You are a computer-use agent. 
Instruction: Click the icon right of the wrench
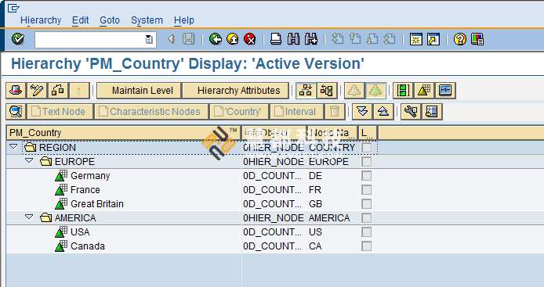432,112
